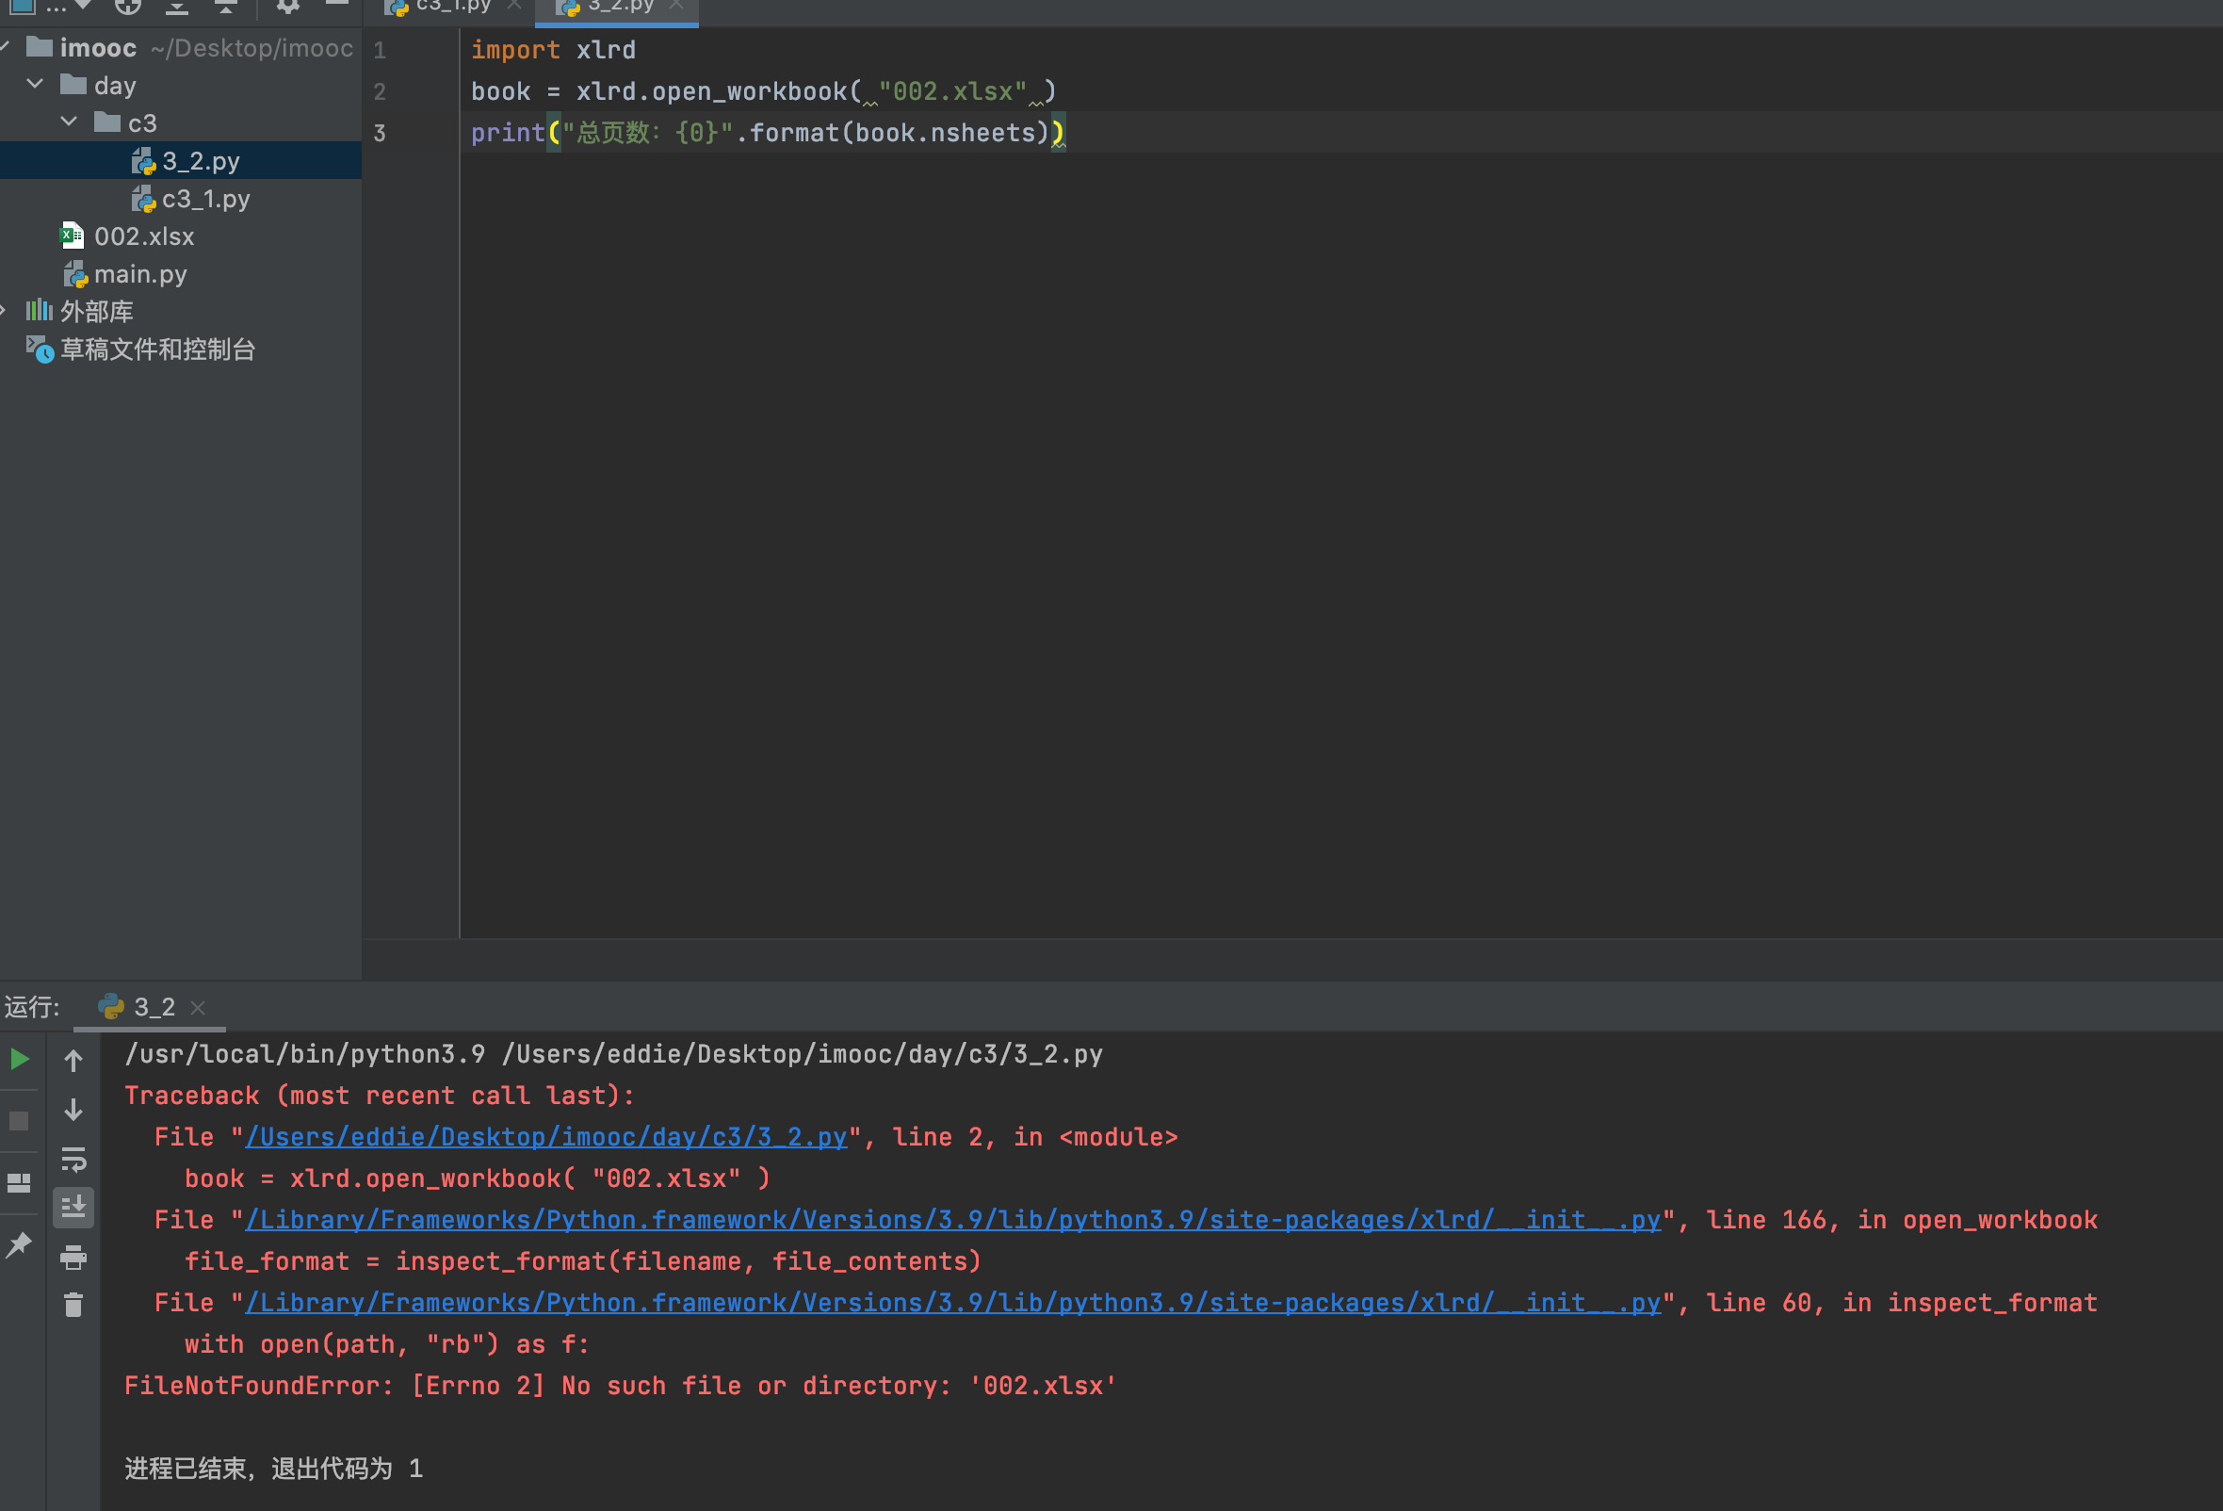Close the c3_1.py editor tab

click(514, 5)
